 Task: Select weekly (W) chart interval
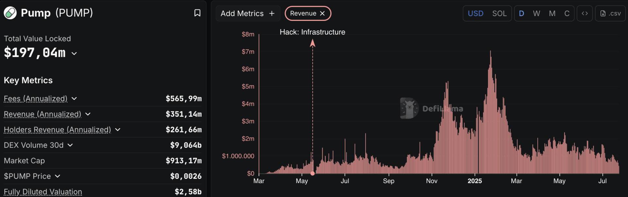click(536, 13)
